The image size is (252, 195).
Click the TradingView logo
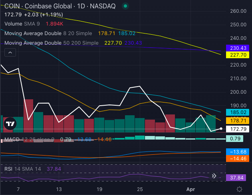(x=10, y=124)
